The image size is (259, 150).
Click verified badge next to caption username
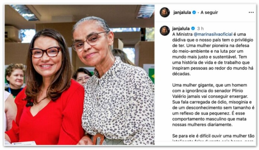click(x=193, y=28)
